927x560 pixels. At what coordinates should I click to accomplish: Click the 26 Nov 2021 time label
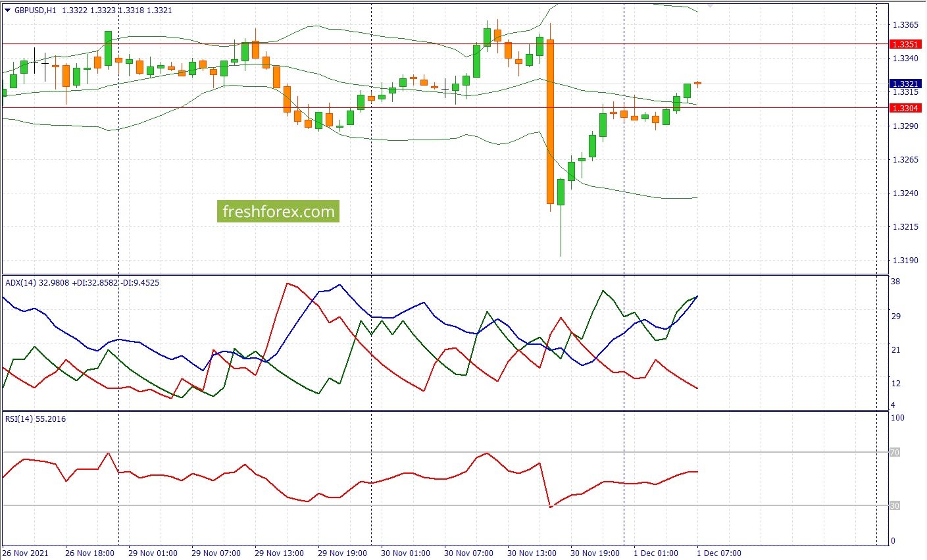click(x=26, y=553)
